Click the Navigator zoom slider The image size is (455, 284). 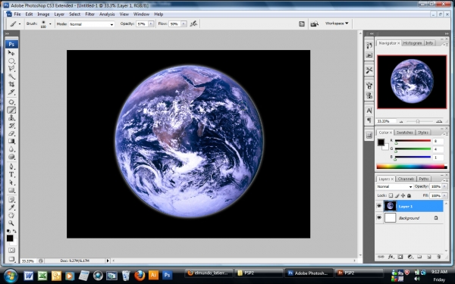pyautogui.click(x=418, y=121)
